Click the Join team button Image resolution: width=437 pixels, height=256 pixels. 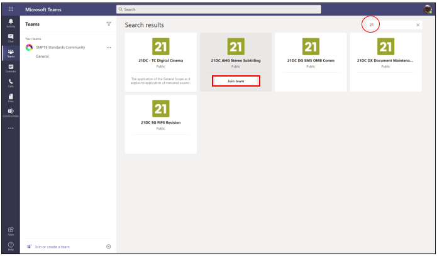pyautogui.click(x=236, y=81)
